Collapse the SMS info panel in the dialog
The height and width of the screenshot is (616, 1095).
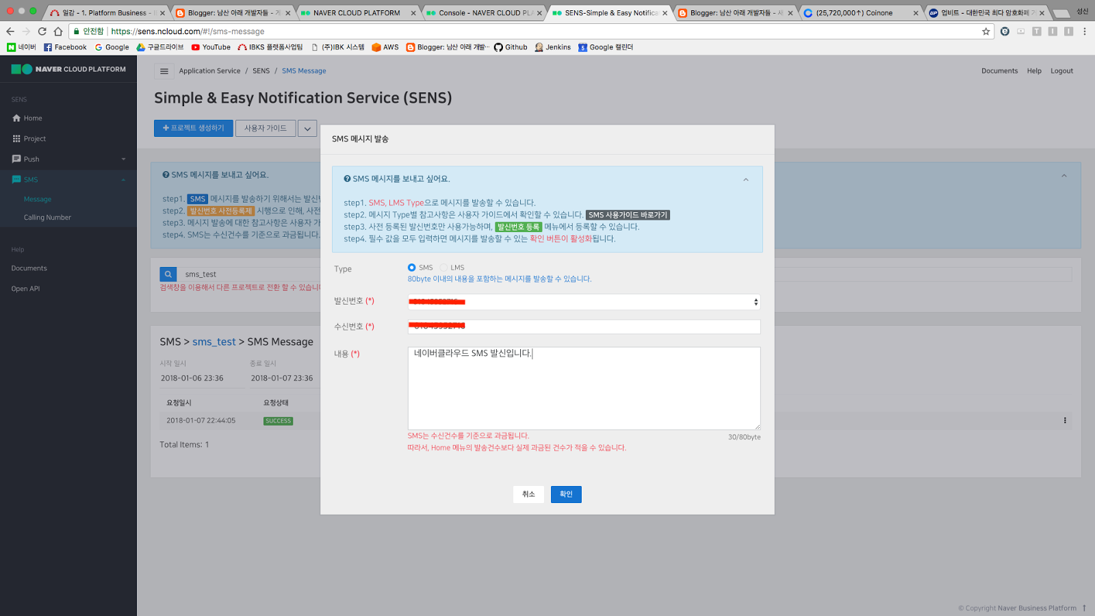pyautogui.click(x=746, y=179)
